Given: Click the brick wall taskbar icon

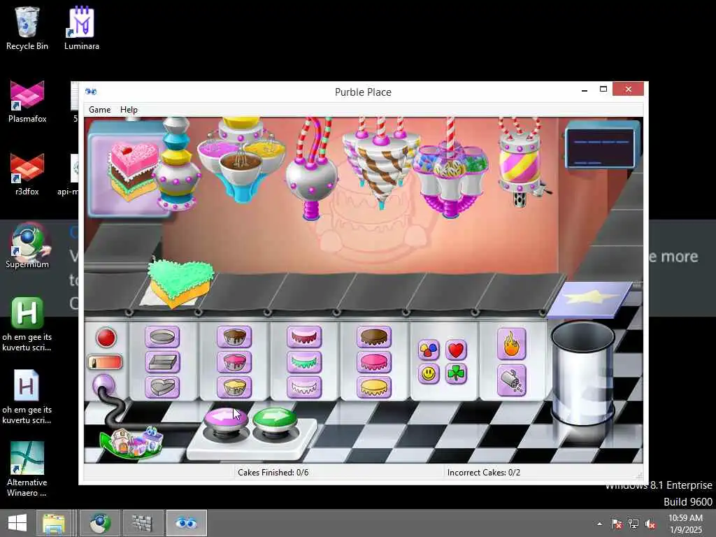Looking at the screenshot, I should point(143,523).
